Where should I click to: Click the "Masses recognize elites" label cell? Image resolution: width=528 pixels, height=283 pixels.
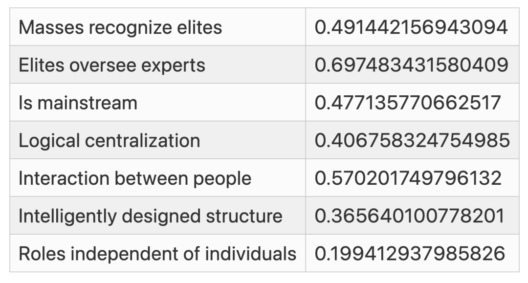[x=120, y=27]
